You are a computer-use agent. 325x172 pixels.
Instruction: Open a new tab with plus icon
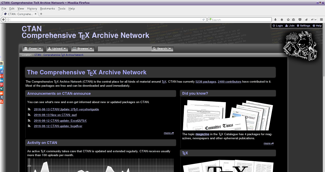(x=41, y=14)
